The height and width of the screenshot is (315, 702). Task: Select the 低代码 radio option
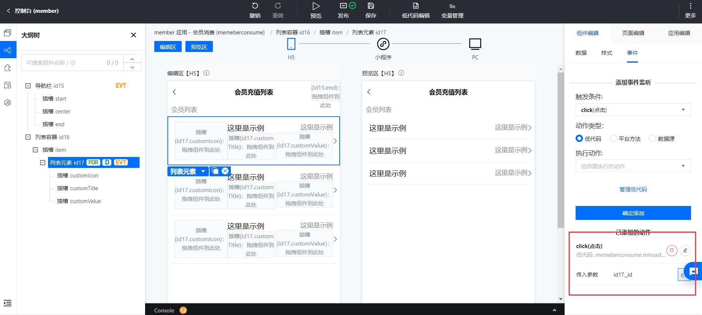pyautogui.click(x=579, y=139)
